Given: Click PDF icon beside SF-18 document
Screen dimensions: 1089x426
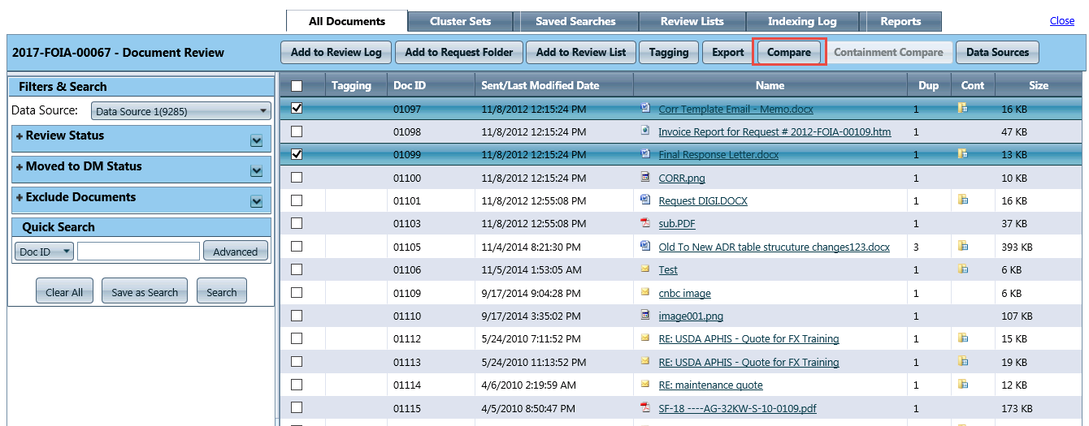Looking at the screenshot, I should (x=645, y=407).
